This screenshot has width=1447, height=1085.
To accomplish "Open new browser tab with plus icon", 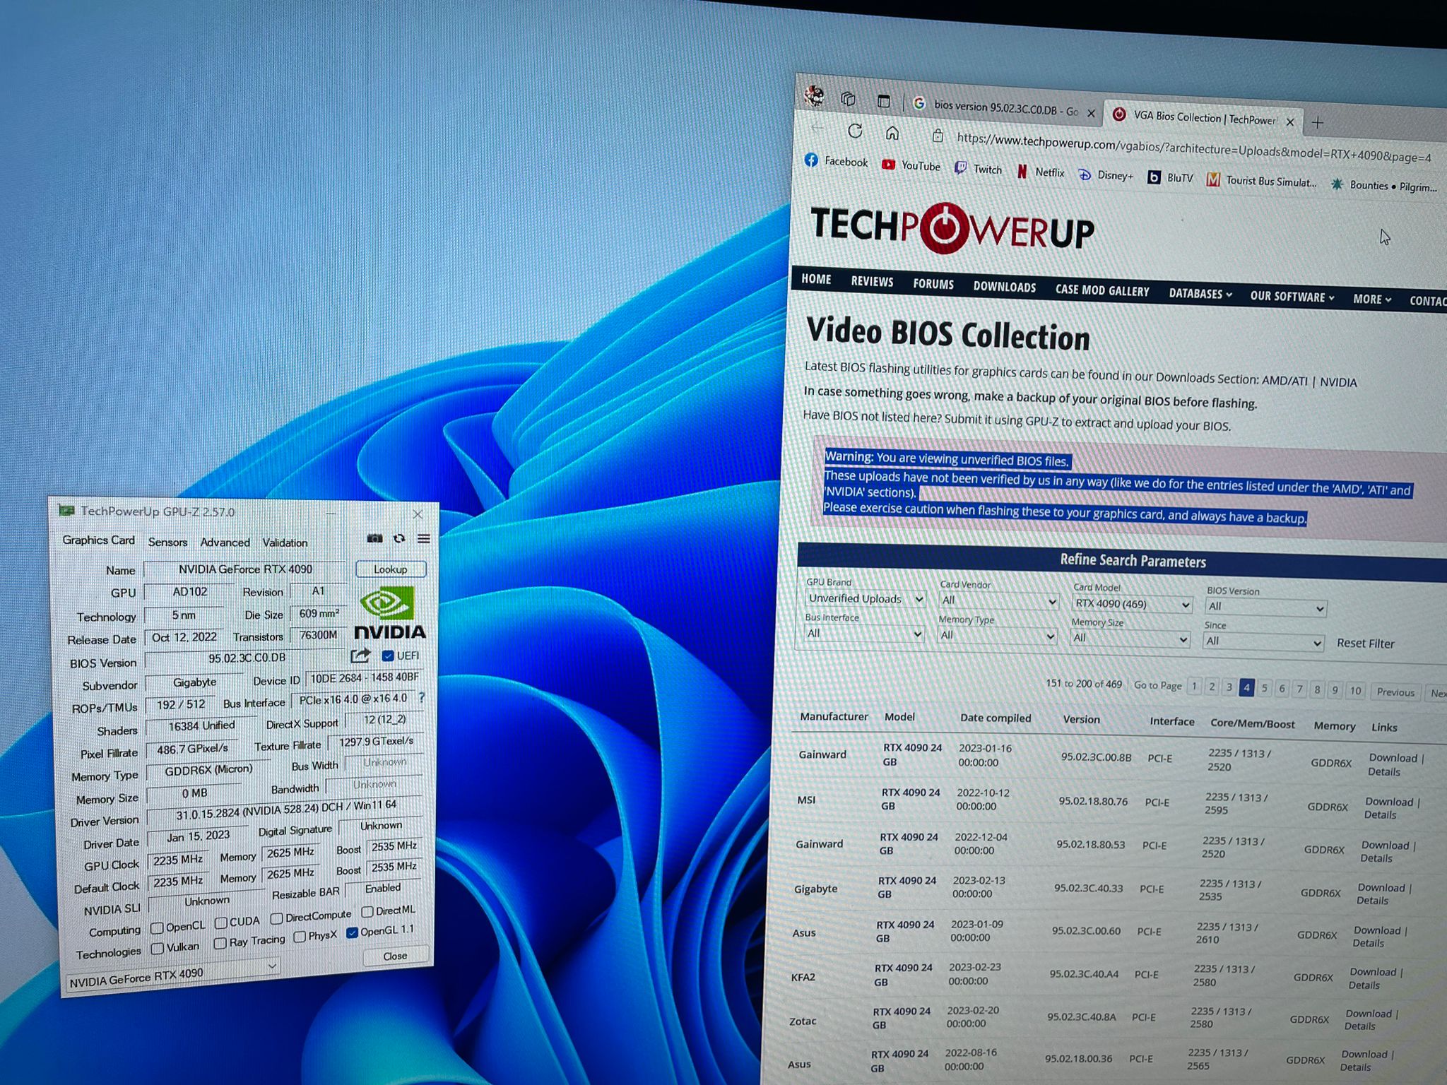I will (1318, 123).
